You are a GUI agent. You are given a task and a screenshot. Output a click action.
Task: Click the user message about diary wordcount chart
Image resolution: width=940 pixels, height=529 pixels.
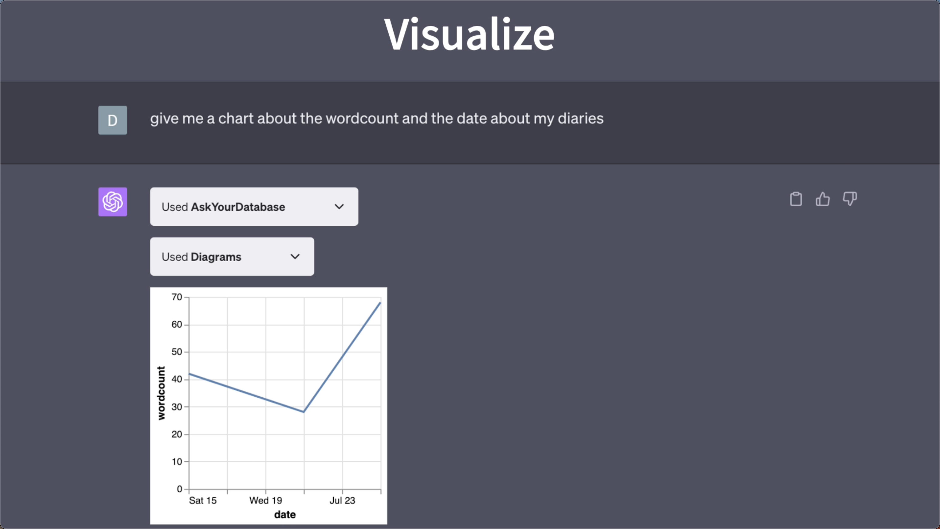377,119
